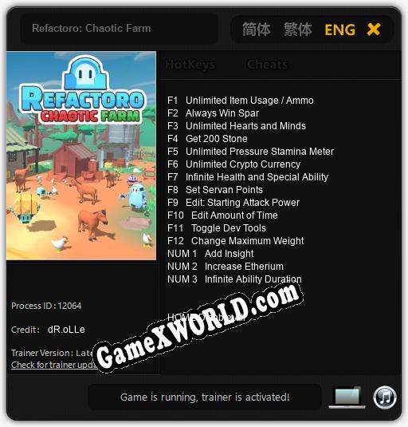
Task: Select F10 Edit Amount of Time
Action: pyautogui.click(x=222, y=215)
